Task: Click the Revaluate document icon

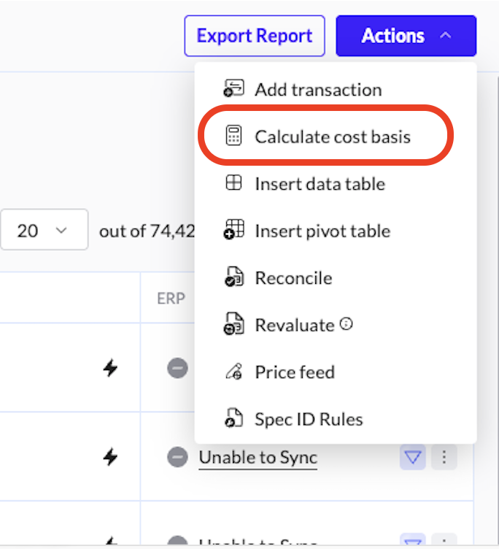Action: pyautogui.click(x=233, y=326)
